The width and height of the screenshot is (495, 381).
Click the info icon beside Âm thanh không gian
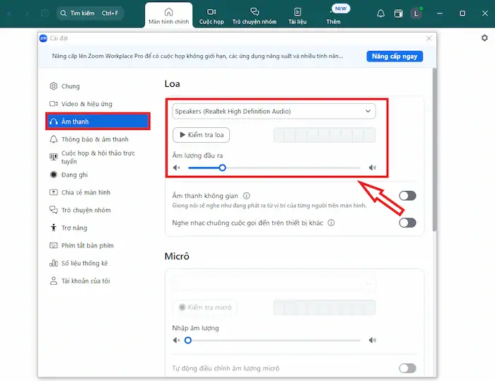247,196
